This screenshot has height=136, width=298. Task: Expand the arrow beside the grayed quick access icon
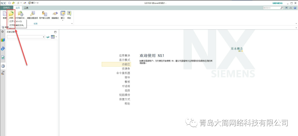click(x=21, y=3)
